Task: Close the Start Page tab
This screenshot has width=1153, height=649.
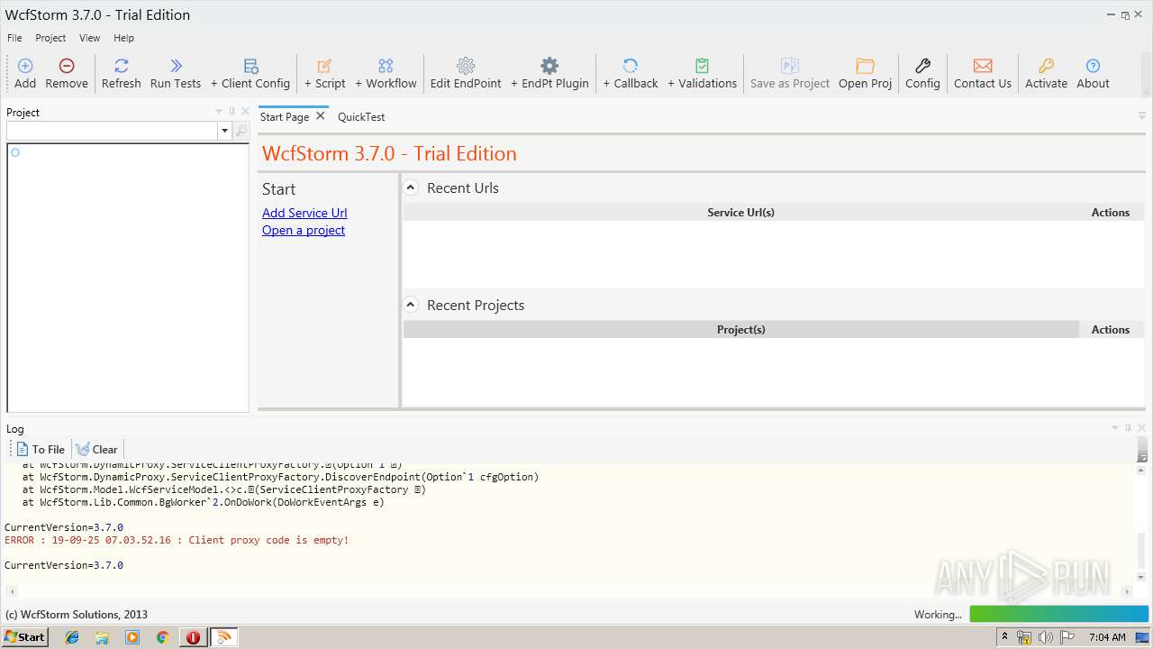Action: click(321, 116)
